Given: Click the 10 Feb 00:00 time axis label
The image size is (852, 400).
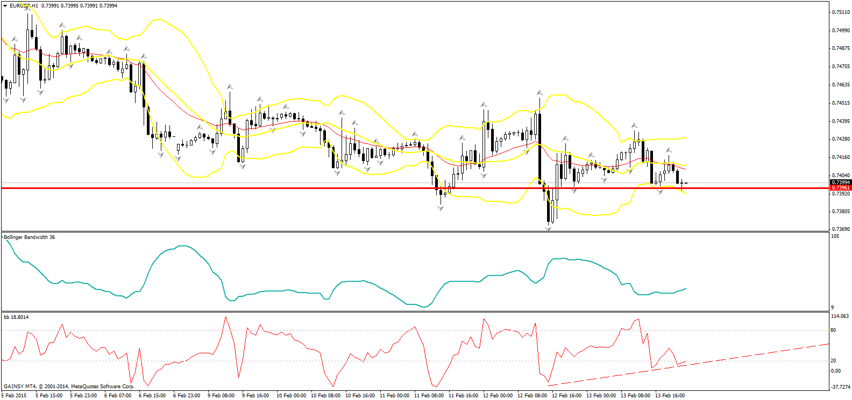Looking at the screenshot, I should pos(291,396).
